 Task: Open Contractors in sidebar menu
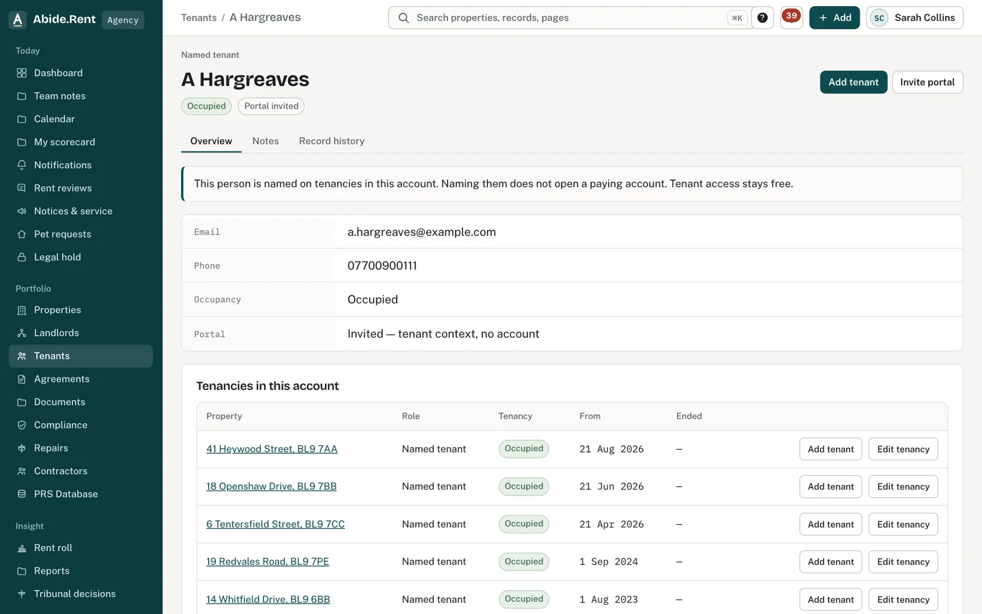click(x=80, y=471)
